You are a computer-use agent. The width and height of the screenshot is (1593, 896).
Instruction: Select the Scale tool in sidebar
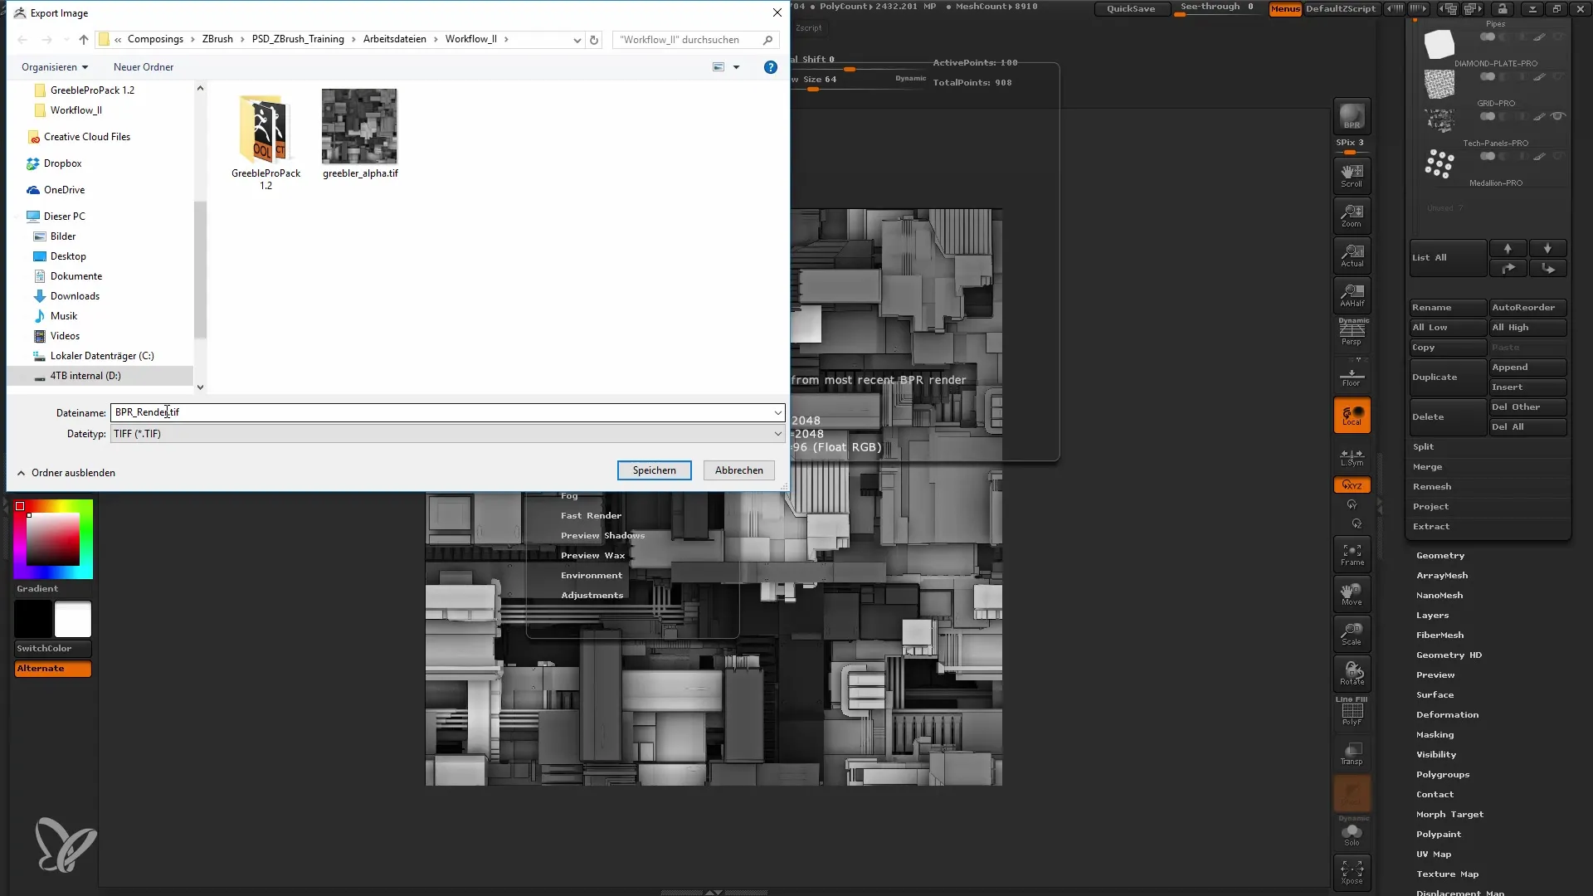pos(1353,634)
